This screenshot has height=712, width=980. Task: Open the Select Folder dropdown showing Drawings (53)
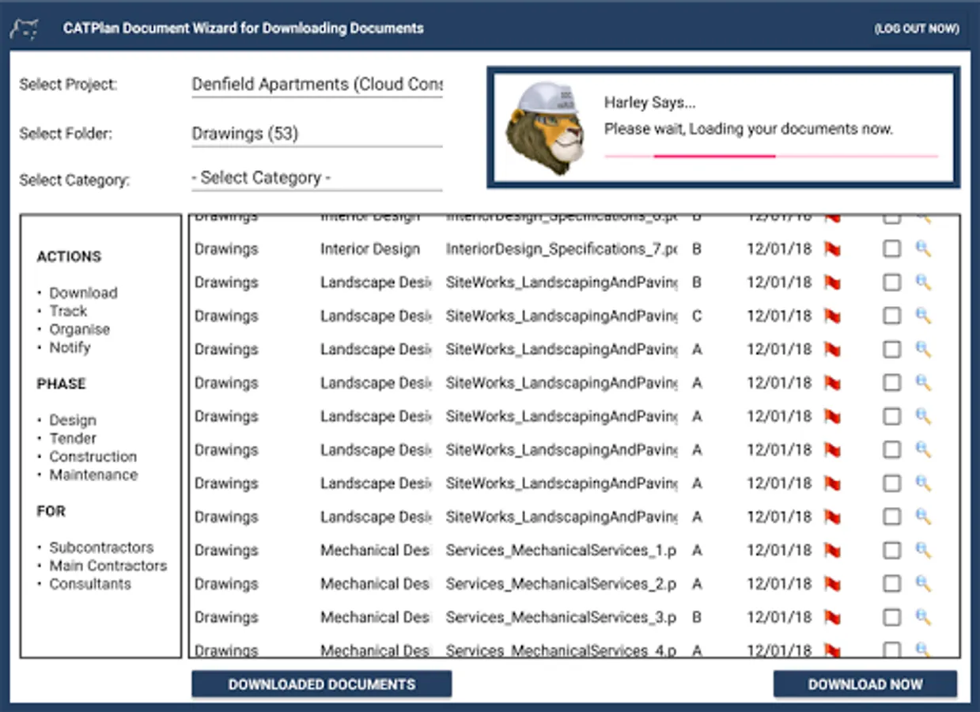(x=317, y=134)
